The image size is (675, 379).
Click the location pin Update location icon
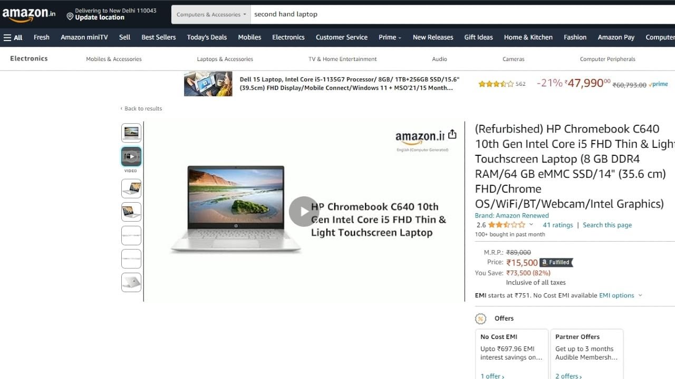coord(70,17)
